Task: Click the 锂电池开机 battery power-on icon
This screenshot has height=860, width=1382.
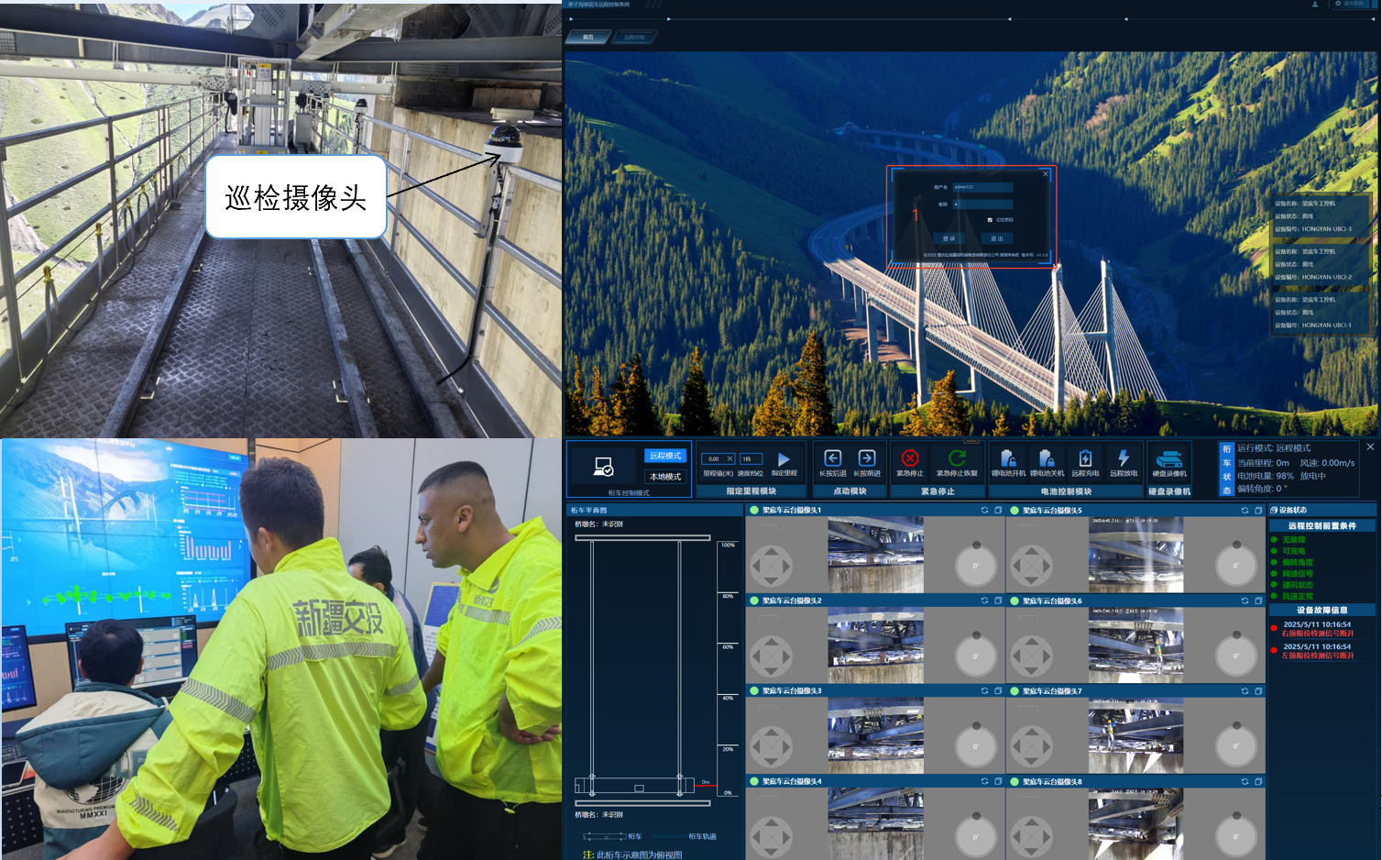Action: click(1008, 458)
